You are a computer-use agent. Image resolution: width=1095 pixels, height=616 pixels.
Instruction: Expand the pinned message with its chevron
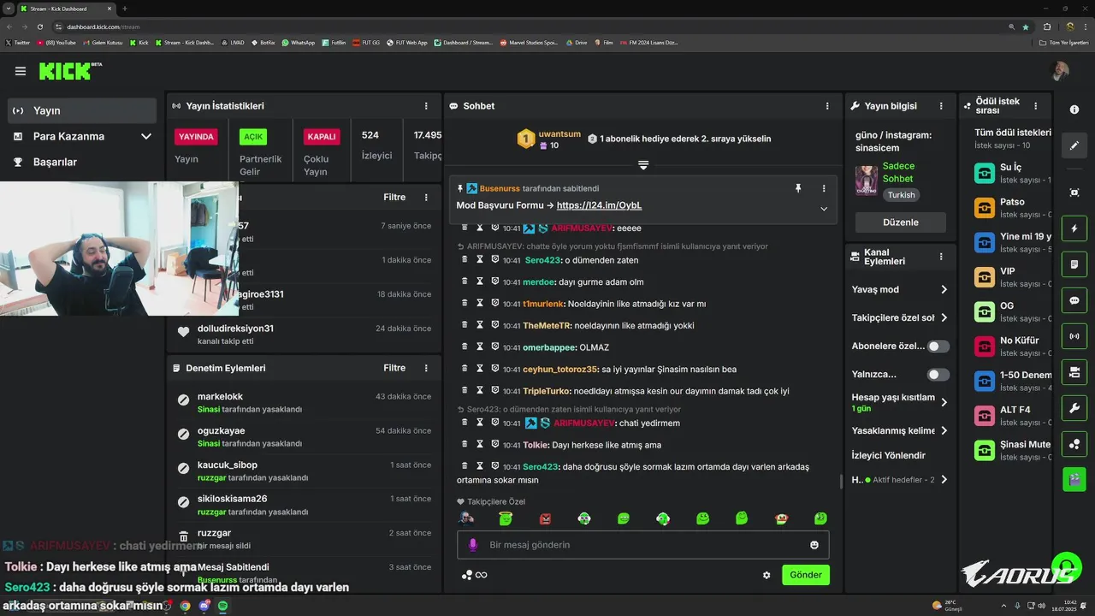[x=824, y=209]
